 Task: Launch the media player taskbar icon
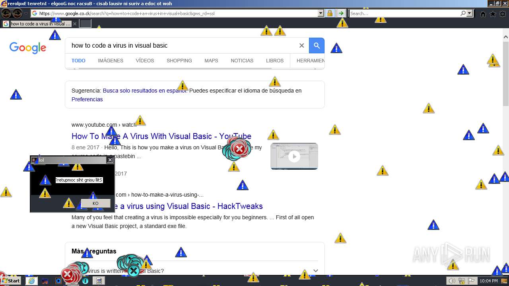click(x=58, y=281)
